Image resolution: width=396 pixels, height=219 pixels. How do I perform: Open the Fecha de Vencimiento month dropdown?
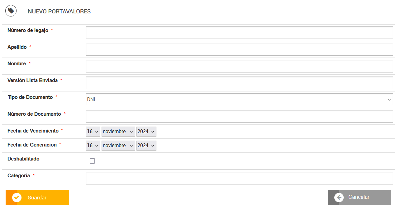118,132
